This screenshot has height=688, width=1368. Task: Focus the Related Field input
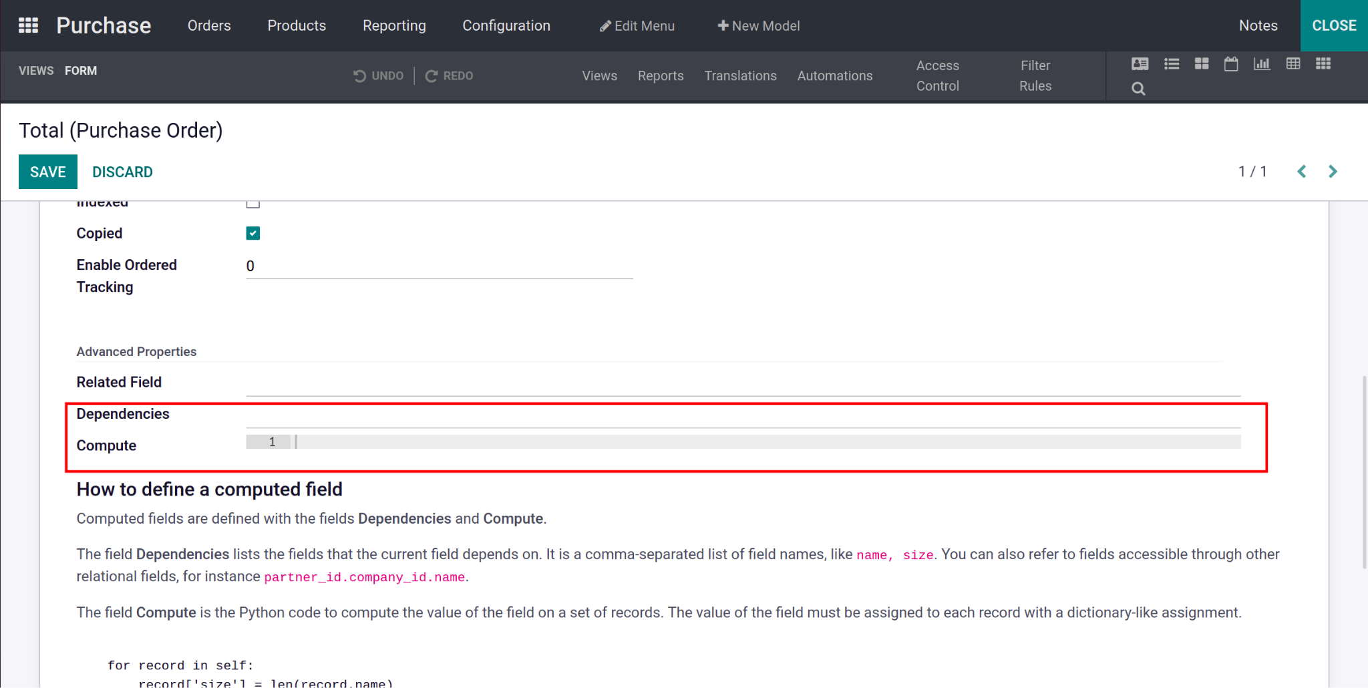click(x=743, y=383)
